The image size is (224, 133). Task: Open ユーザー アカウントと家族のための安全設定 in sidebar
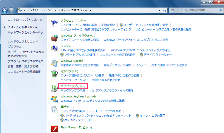[26, 54]
